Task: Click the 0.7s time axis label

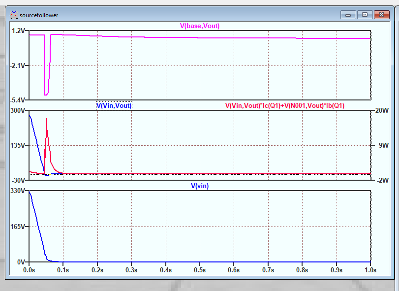Action: (x=268, y=270)
